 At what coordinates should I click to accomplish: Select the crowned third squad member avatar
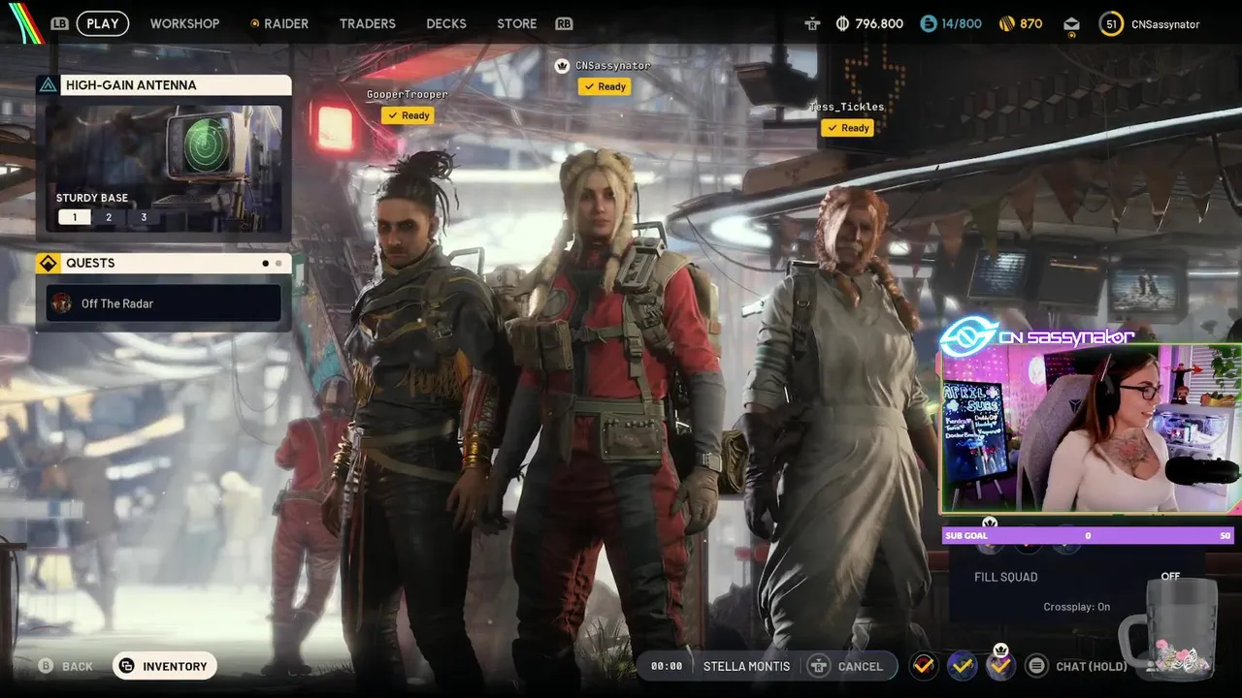tap(1000, 665)
